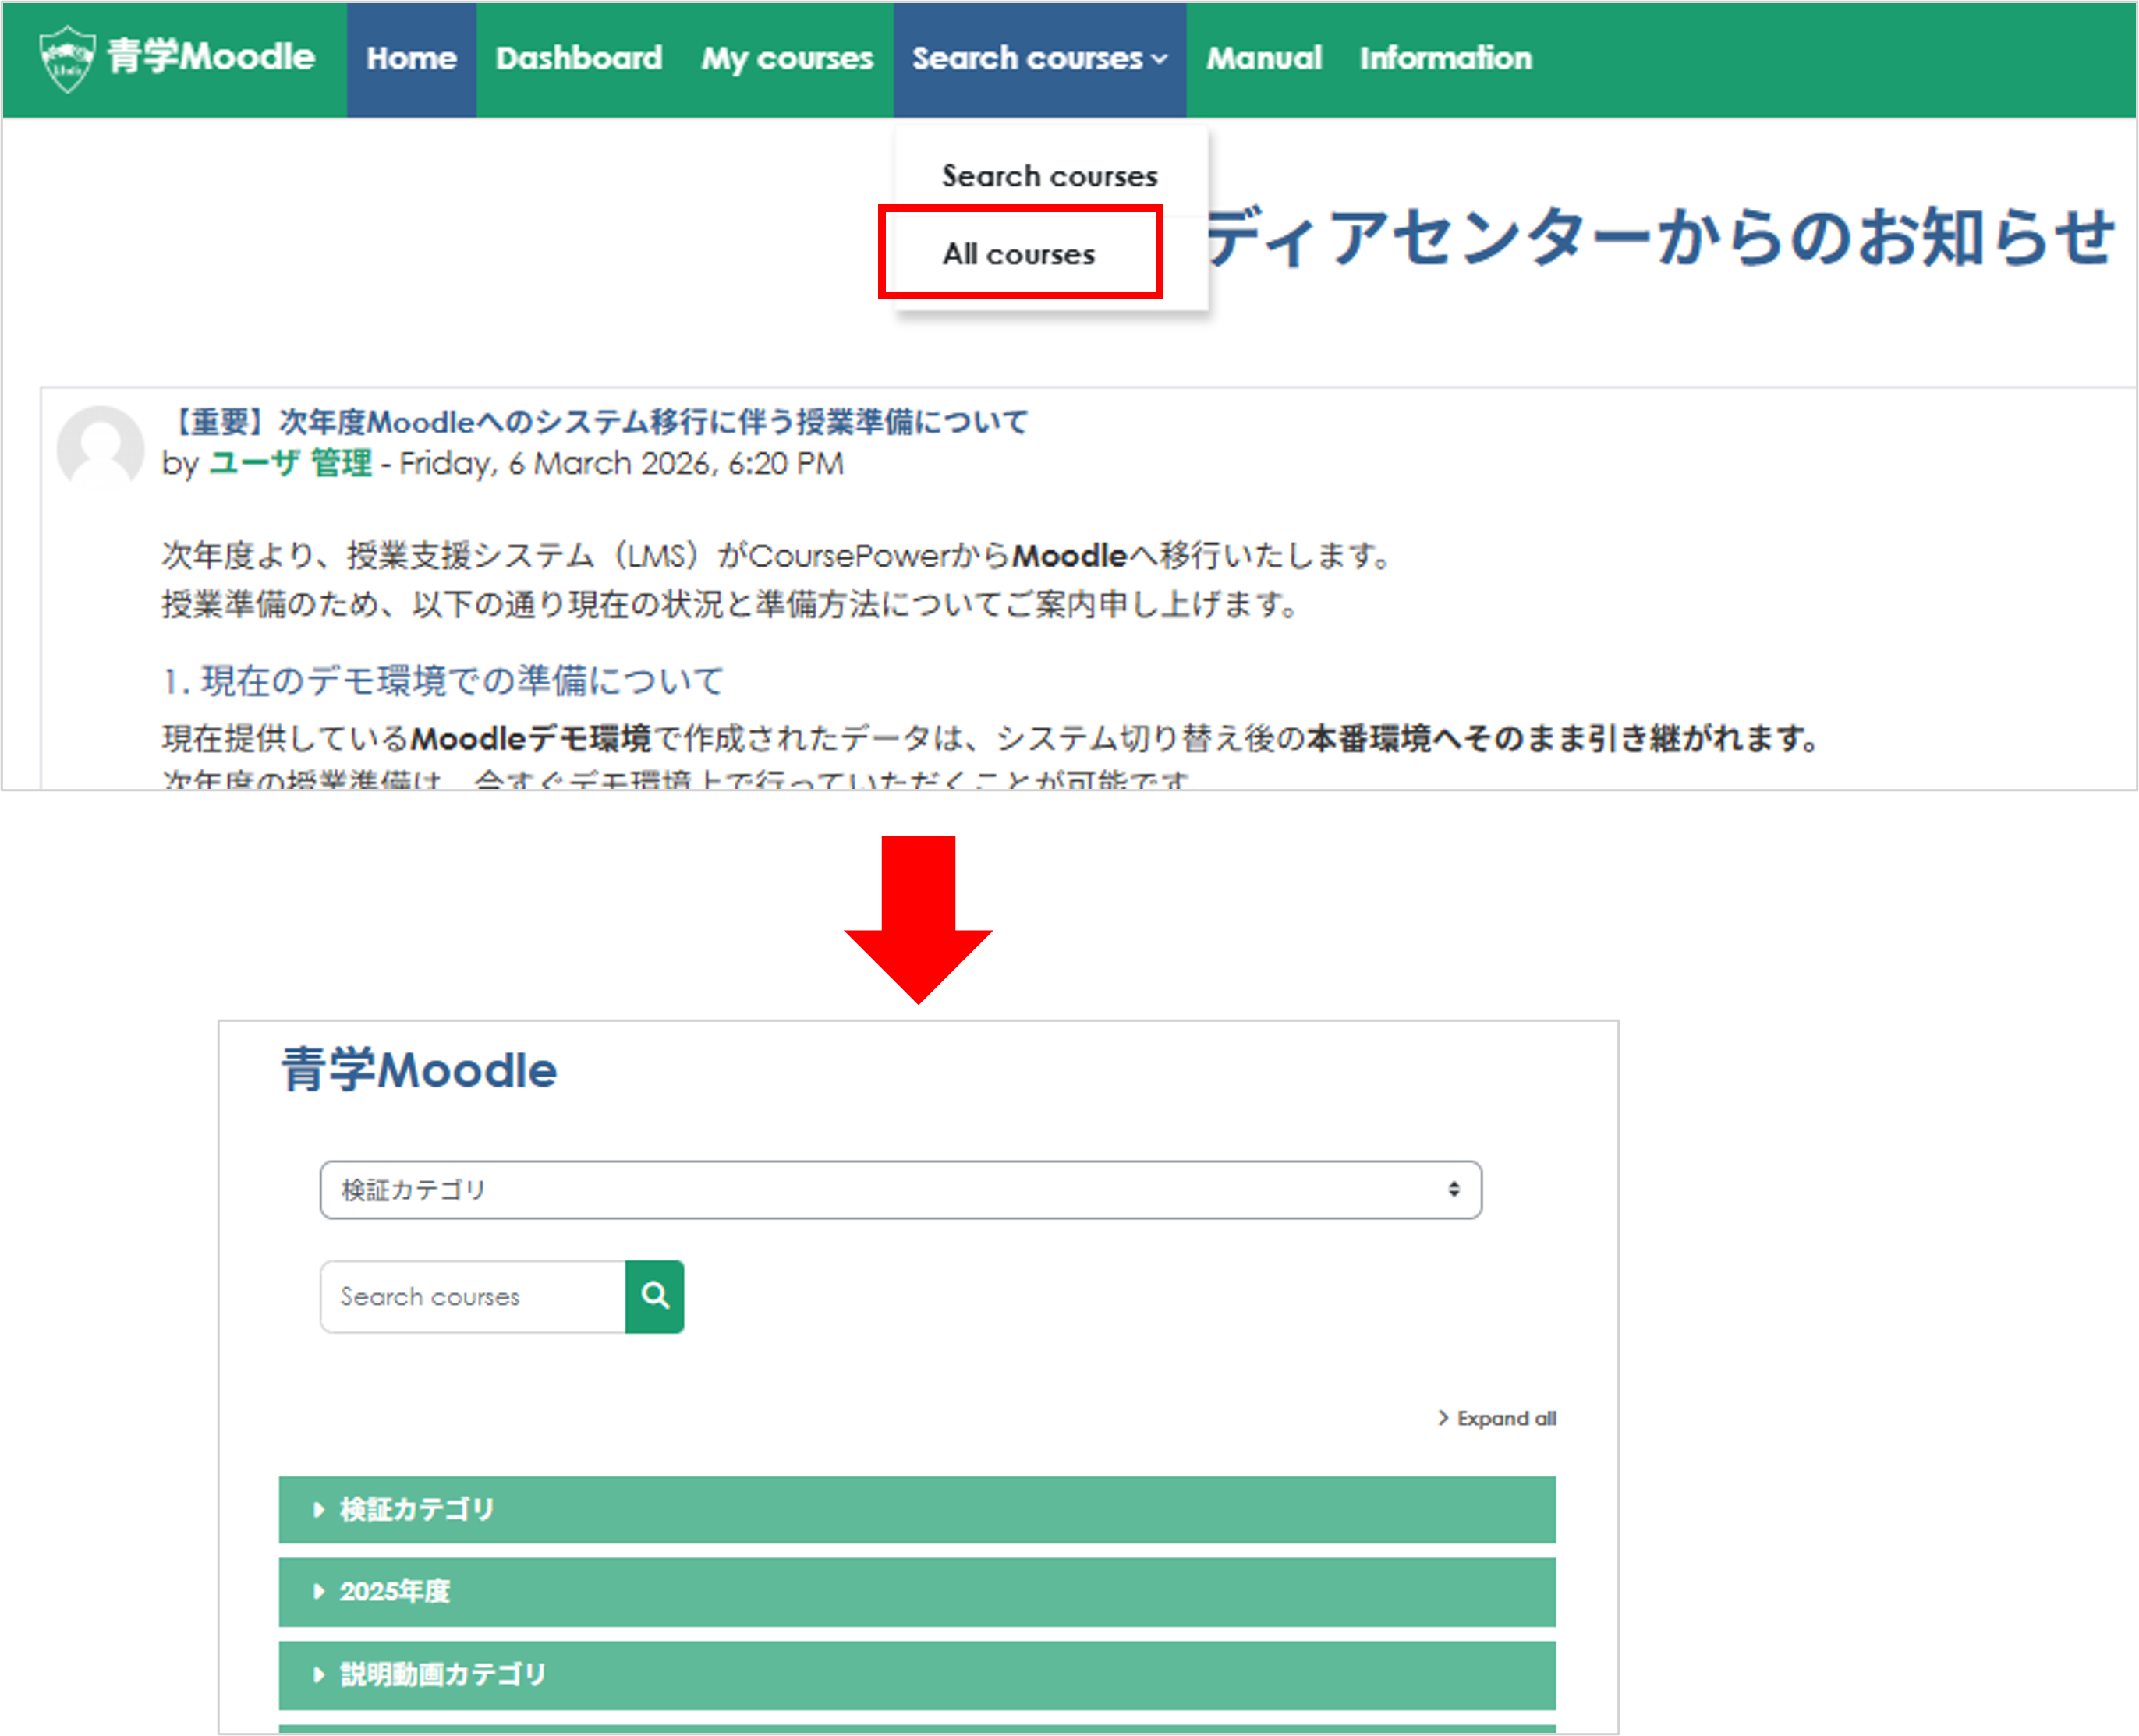
Task: Open the Manual navigation link
Action: pyautogui.click(x=1263, y=59)
